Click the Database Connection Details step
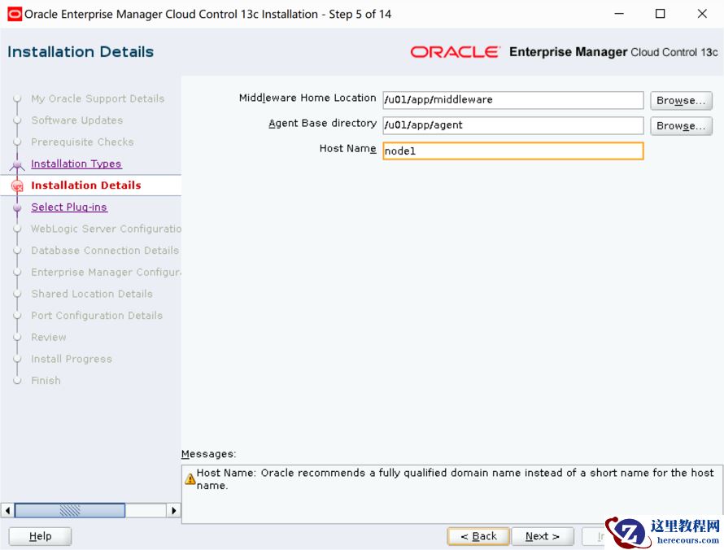The image size is (724, 550). point(105,251)
